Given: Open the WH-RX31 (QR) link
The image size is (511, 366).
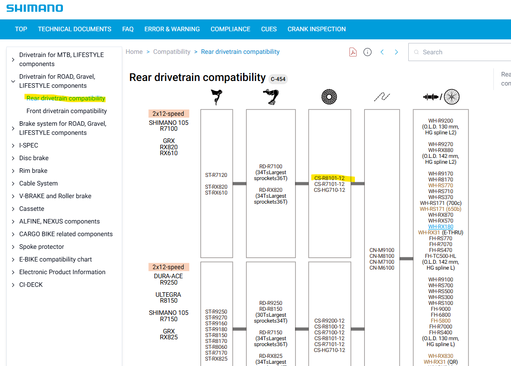Looking at the screenshot, I should 440,362.
